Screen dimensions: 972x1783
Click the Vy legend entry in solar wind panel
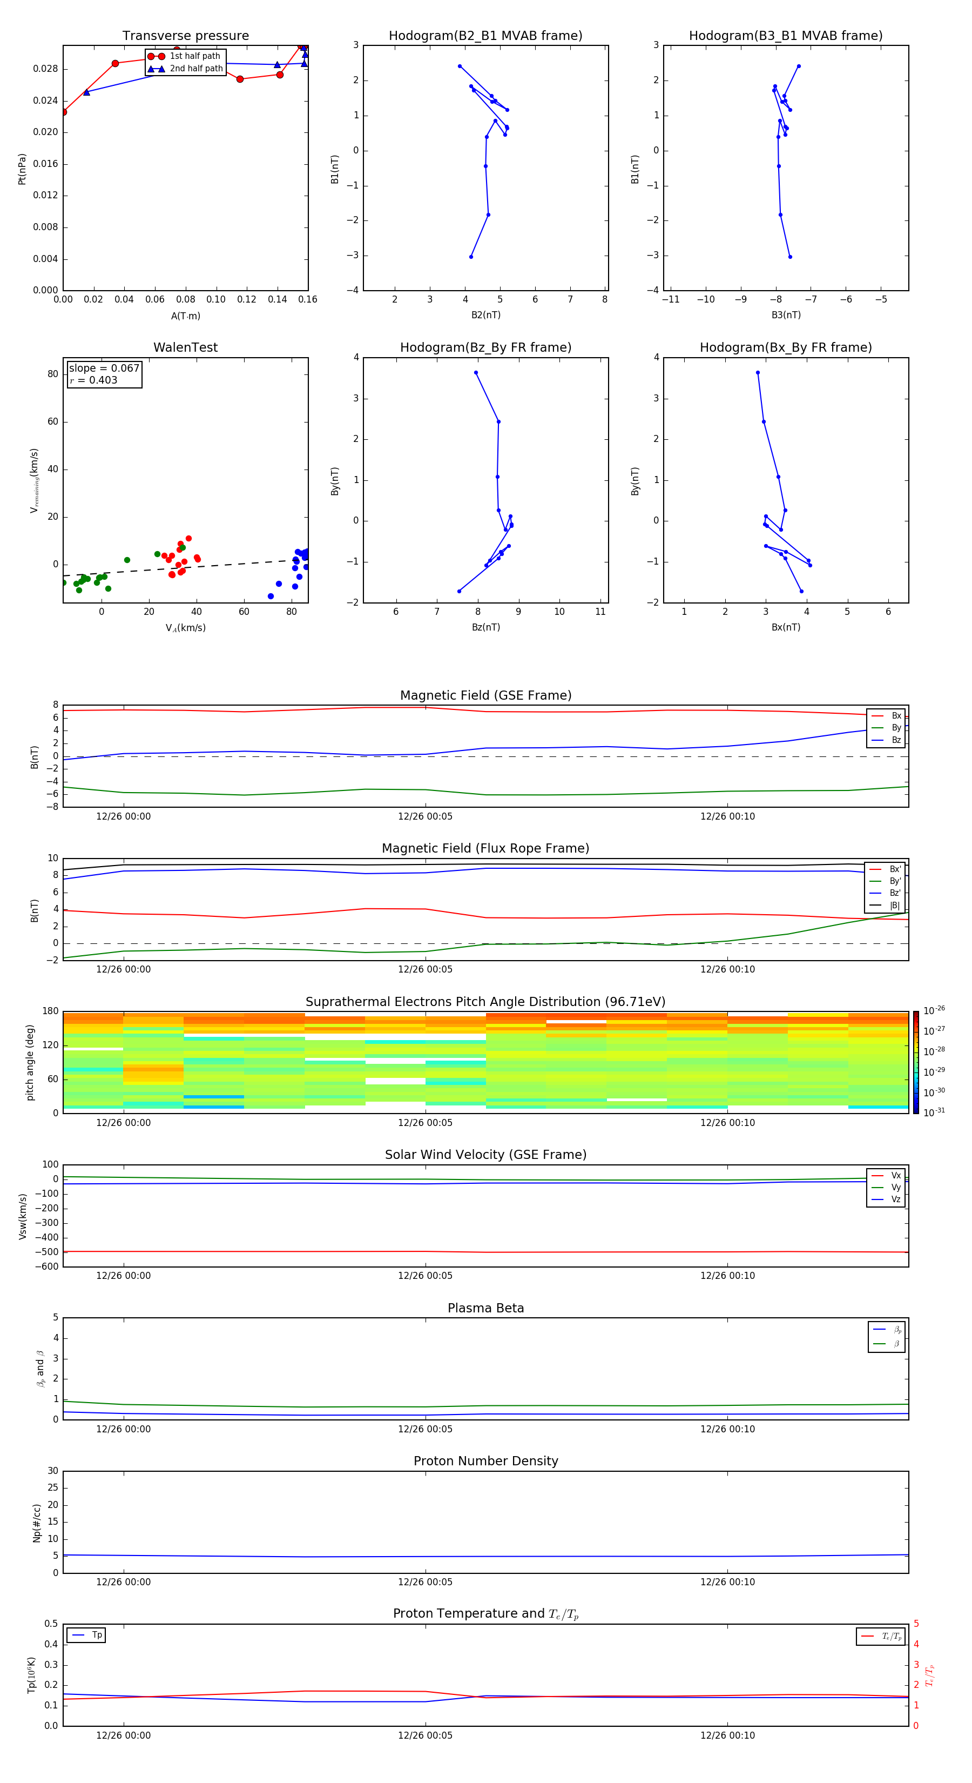point(886,1187)
